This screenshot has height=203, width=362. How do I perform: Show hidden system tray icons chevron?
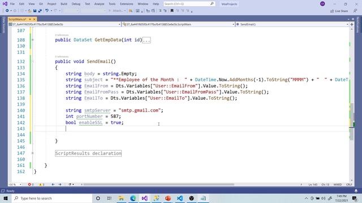tap(306, 198)
